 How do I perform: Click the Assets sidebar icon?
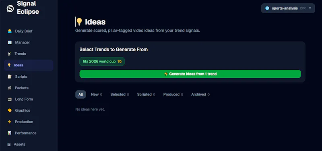9,145
